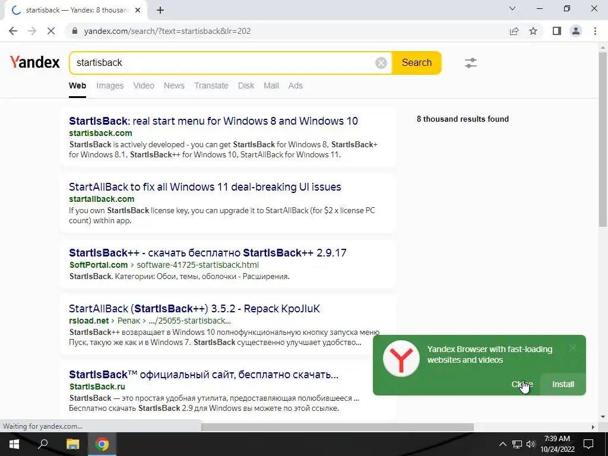The image size is (608, 456).
Task: Show hidden system tray icons
Action: click(502, 444)
